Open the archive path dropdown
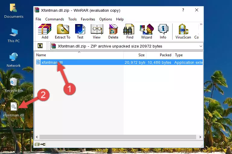 pyautogui.click(x=201, y=46)
